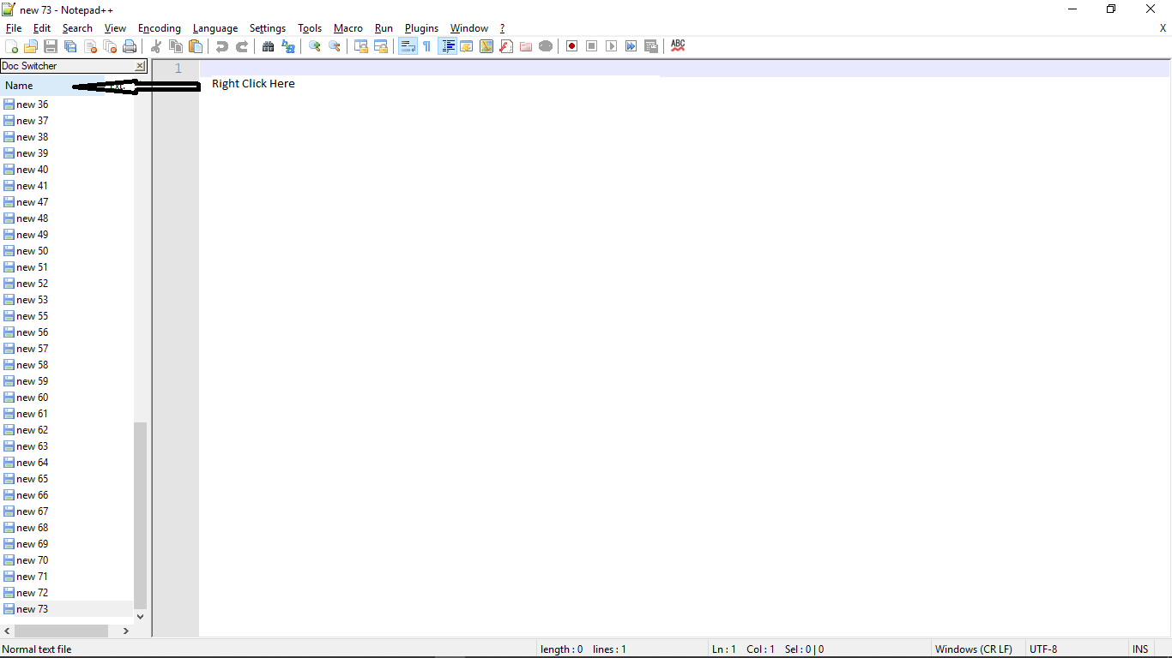
Task: Change line ending via Windows (CR LF)
Action: click(975, 649)
